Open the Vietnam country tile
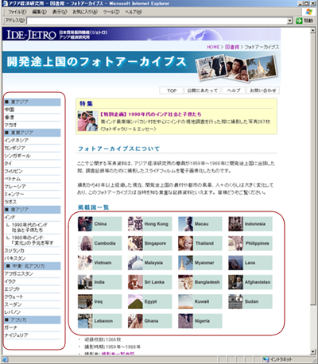318x364 pixels. [99, 262]
